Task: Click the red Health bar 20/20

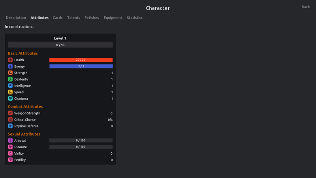Action: [81, 60]
